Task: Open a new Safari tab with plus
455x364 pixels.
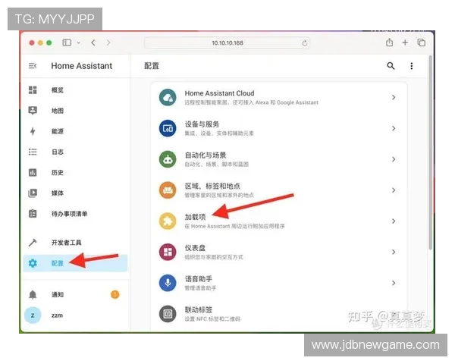Action: [x=405, y=42]
